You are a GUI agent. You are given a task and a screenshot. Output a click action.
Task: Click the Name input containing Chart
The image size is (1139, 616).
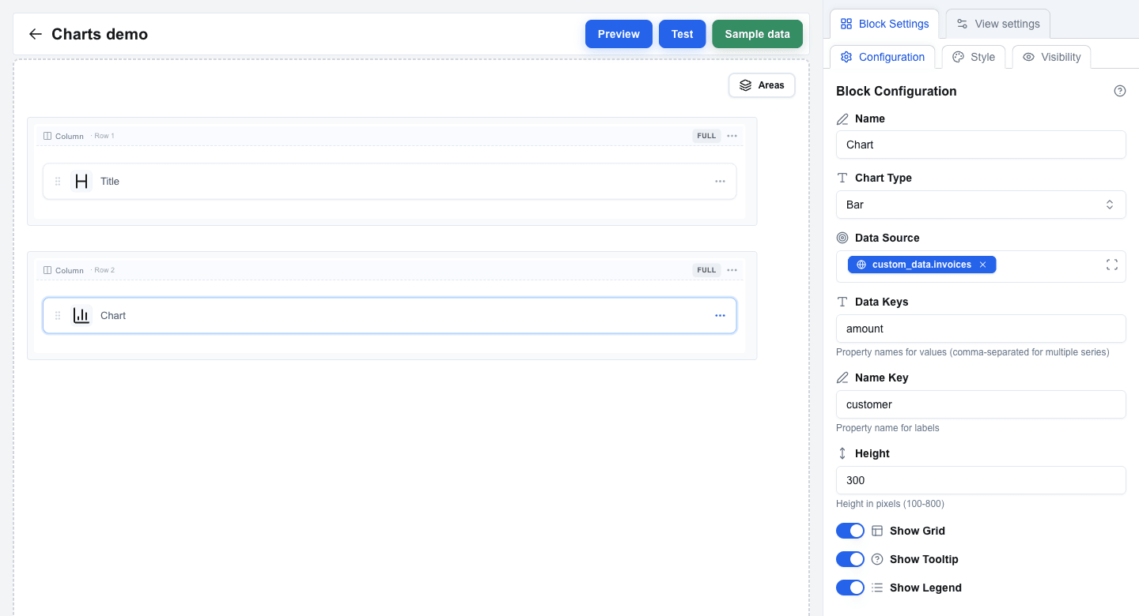point(981,145)
